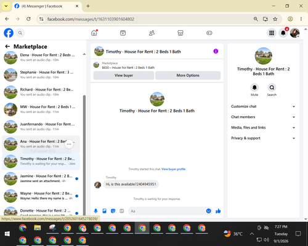This screenshot has height=246, width=308.
Task: Open the Marketplace storefront icon
Action: point(180,33)
